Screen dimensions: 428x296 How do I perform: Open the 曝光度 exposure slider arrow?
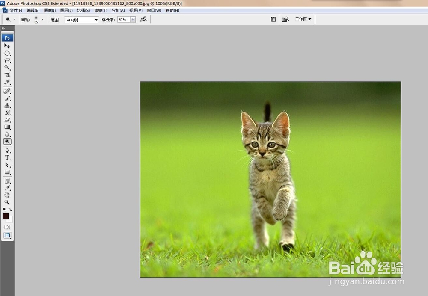pyautogui.click(x=133, y=20)
